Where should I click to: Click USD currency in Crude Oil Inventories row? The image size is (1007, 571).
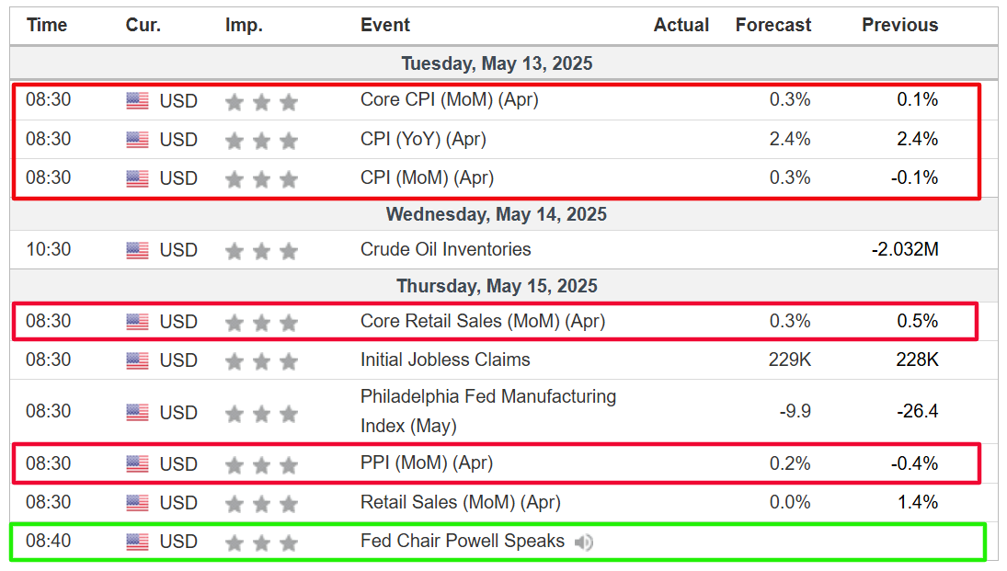(177, 250)
